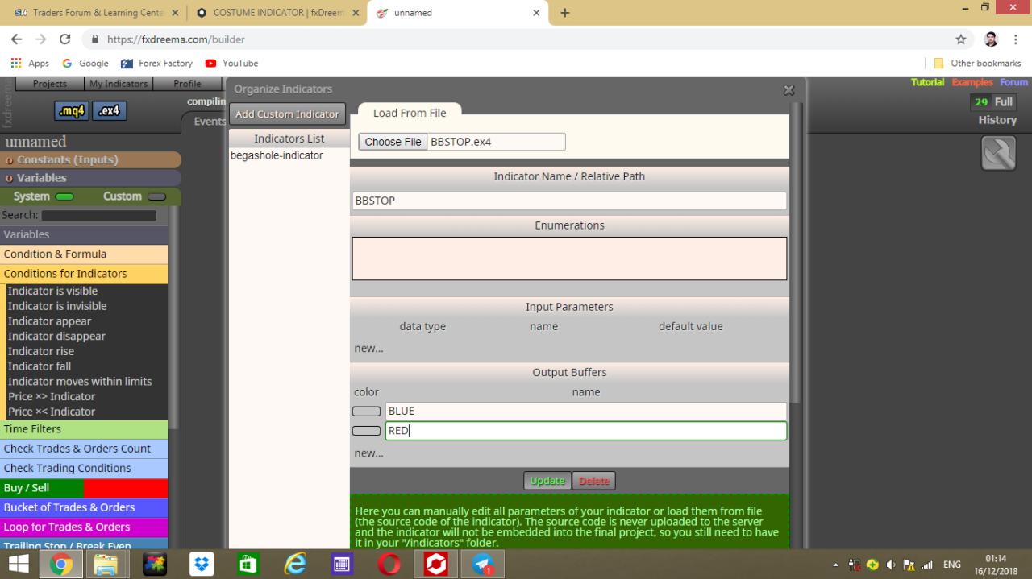Open Chrome from the taskbar
Image resolution: width=1032 pixels, height=579 pixels.
click(x=60, y=565)
